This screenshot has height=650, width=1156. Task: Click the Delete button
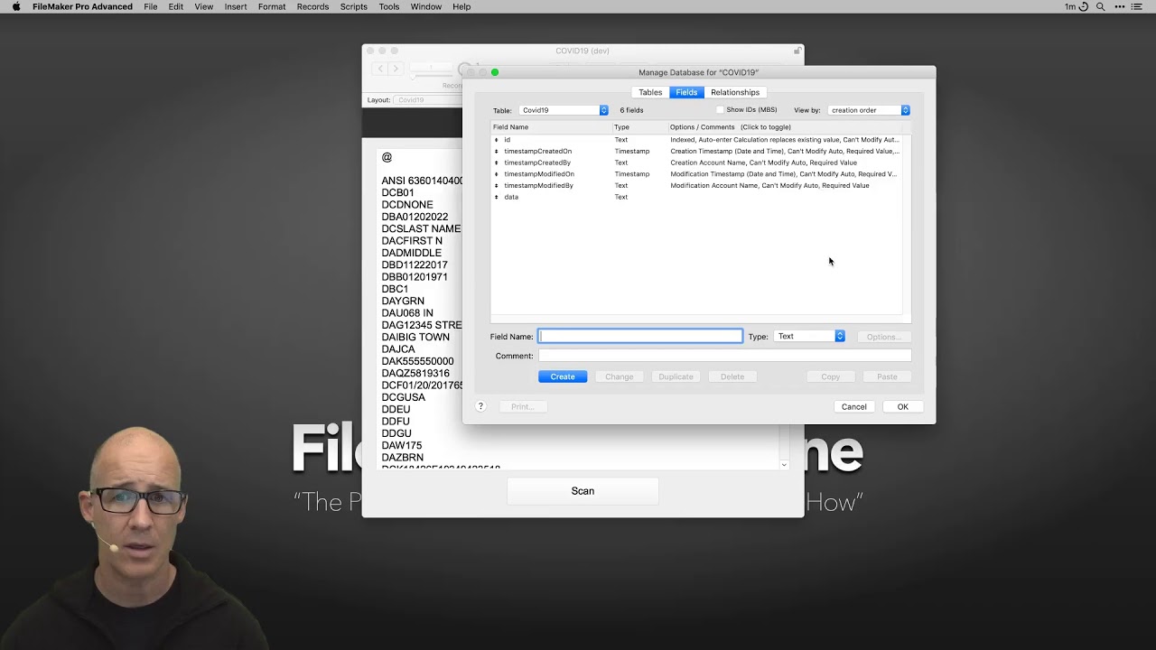[x=732, y=376]
